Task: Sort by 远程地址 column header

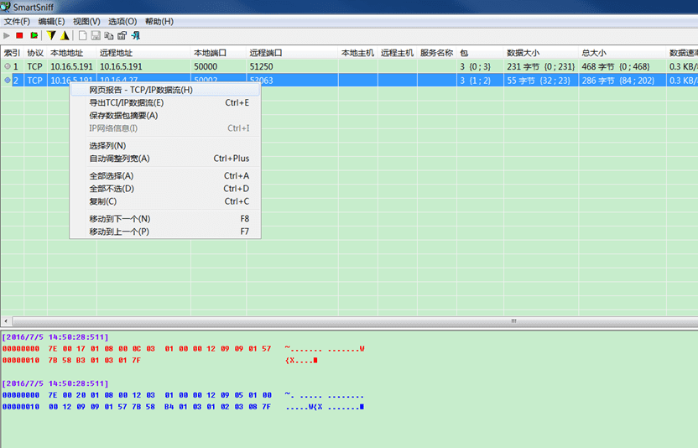Action: point(143,53)
